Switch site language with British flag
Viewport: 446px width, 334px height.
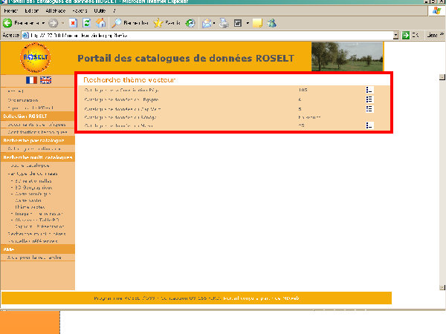tap(46, 80)
